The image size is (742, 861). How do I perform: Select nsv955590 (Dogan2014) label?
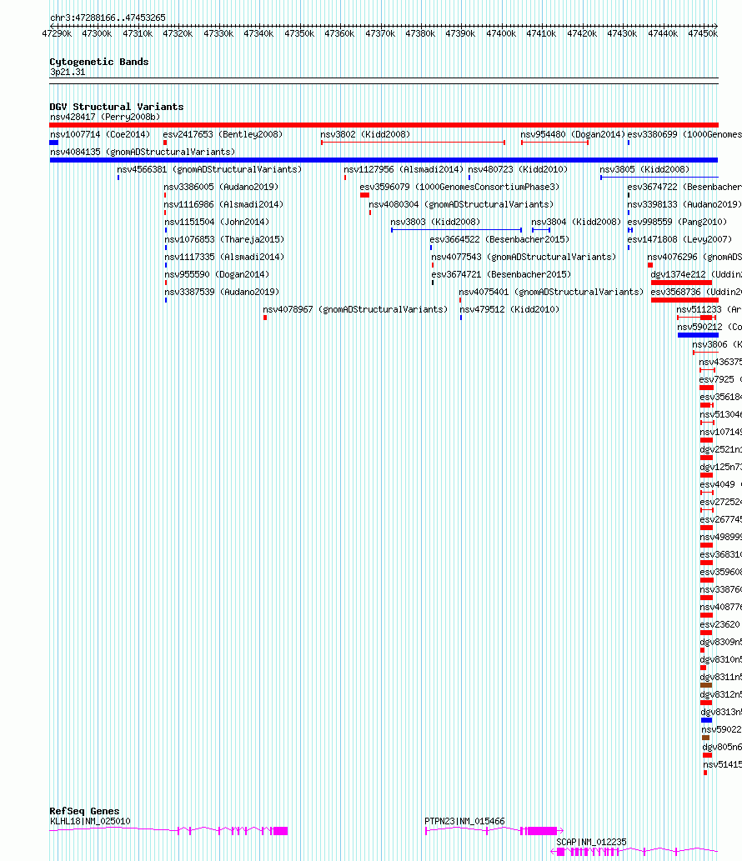pyautogui.click(x=217, y=275)
